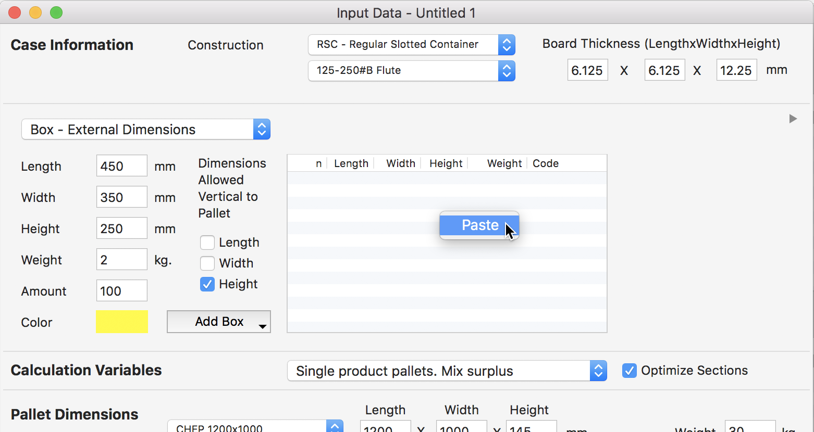Click the Board Thickness label text
This screenshot has height=432, width=814.
point(661,44)
